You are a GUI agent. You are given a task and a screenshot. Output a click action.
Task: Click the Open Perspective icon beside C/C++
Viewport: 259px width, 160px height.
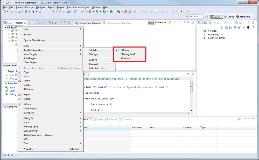206,17
